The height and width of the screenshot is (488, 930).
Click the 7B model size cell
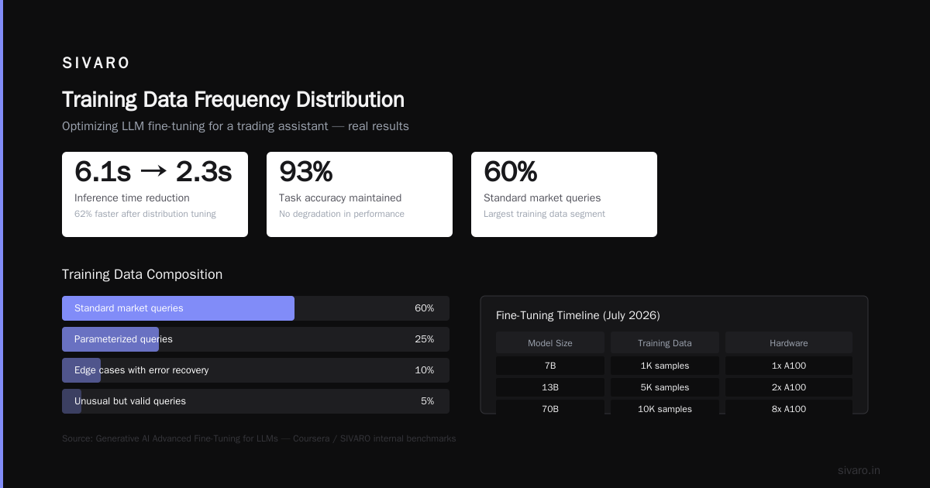pyautogui.click(x=550, y=366)
